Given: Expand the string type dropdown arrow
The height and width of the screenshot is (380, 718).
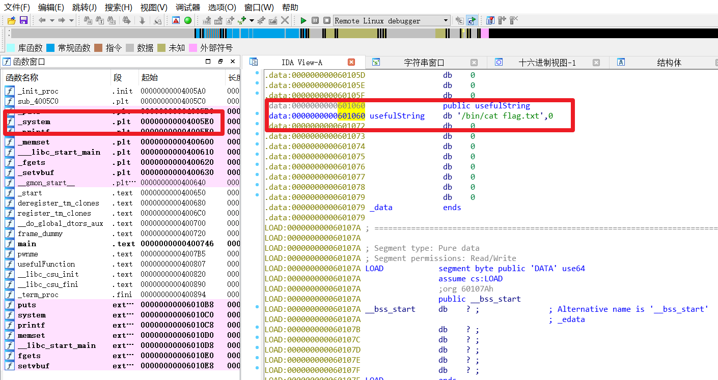Looking at the screenshot, I should click(x=251, y=20).
